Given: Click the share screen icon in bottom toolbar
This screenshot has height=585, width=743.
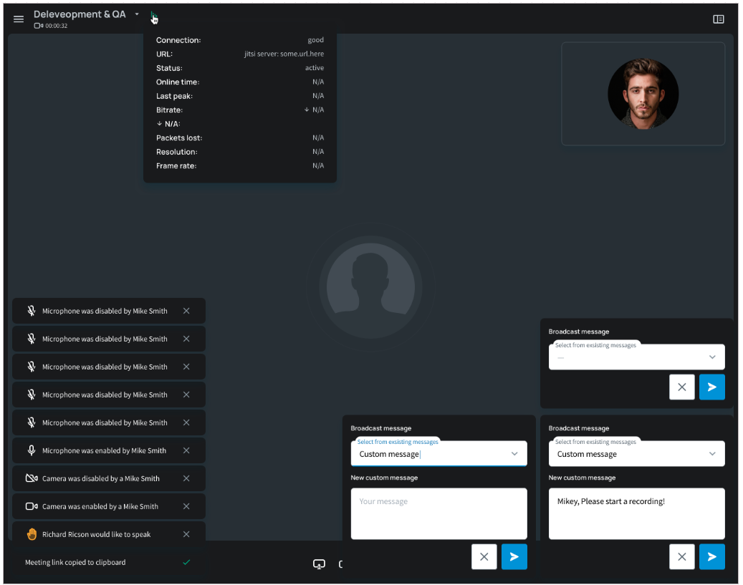Looking at the screenshot, I should point(319,564).
